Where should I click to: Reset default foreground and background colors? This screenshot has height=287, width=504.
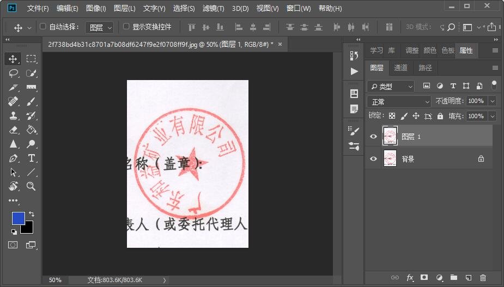pos(14,231)
